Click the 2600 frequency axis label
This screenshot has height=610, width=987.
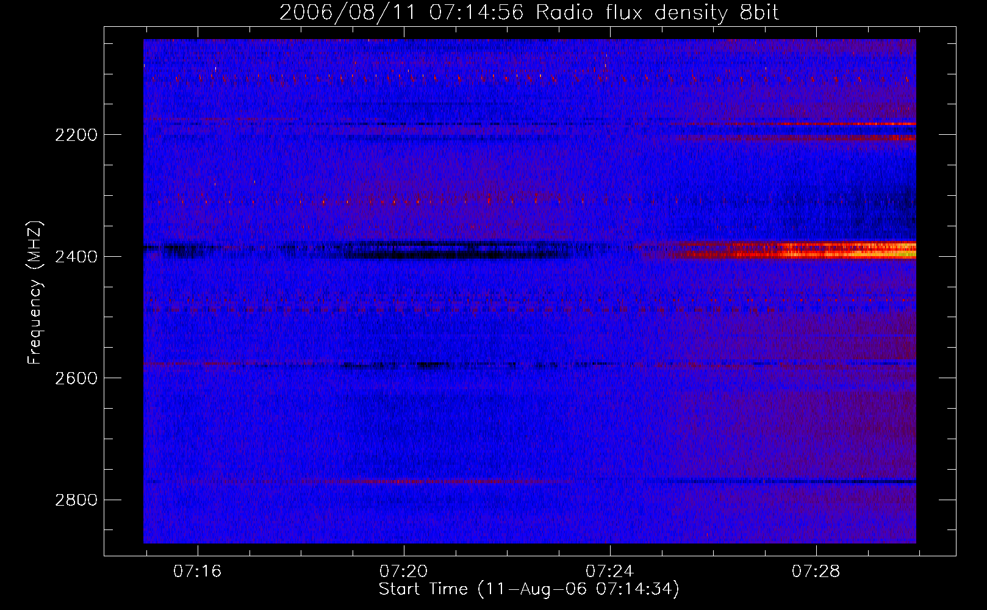(x=76, y=378)
